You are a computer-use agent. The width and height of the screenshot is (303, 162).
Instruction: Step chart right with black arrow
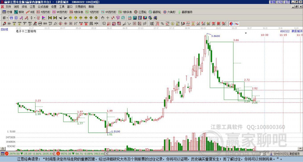coord(65,18)
